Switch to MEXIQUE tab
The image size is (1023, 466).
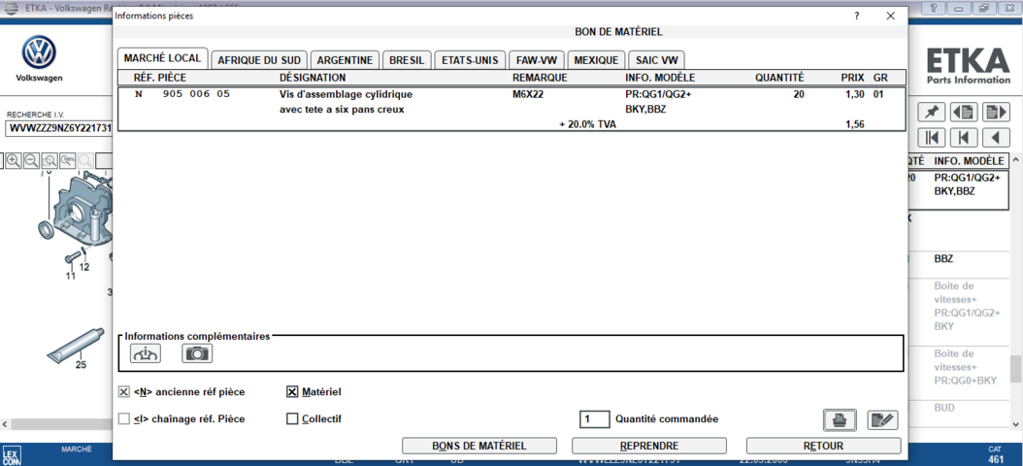(596, 60)
